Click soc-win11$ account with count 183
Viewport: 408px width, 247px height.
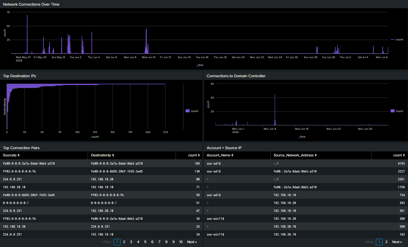click(215, 234)
